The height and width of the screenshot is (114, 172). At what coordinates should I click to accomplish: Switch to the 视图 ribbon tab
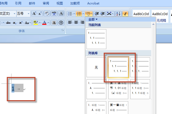pyautogui.click(x=60, y=3)
